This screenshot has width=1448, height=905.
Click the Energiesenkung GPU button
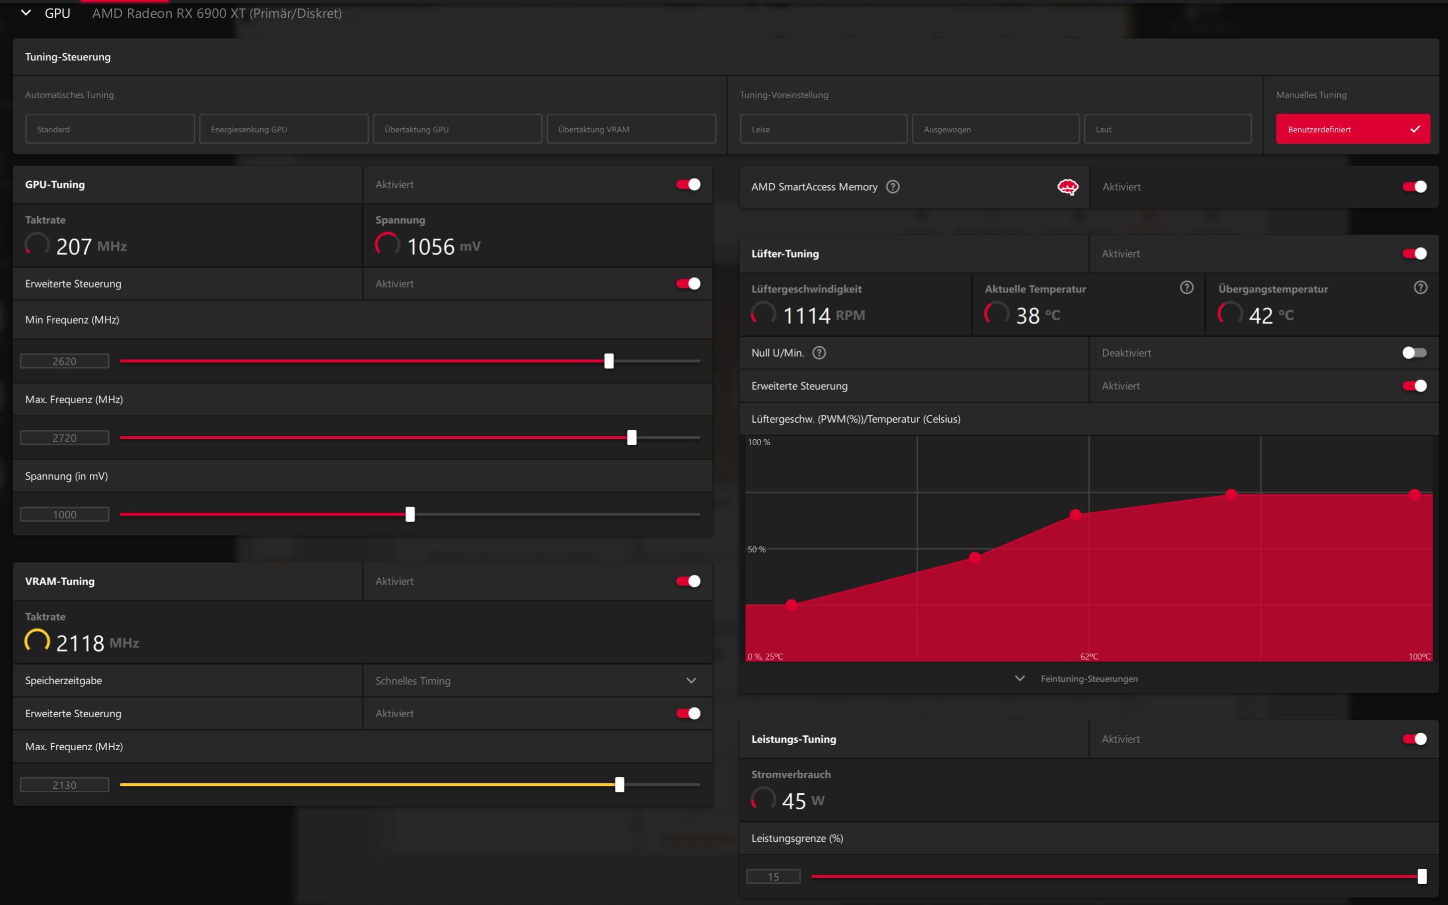click(x=283, y=129)
